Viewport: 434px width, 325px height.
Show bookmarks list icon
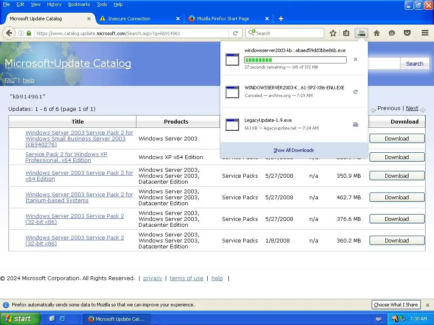pos(346,33)
